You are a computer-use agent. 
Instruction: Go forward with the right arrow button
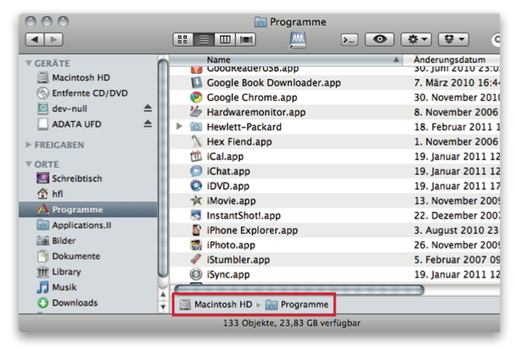53,40
